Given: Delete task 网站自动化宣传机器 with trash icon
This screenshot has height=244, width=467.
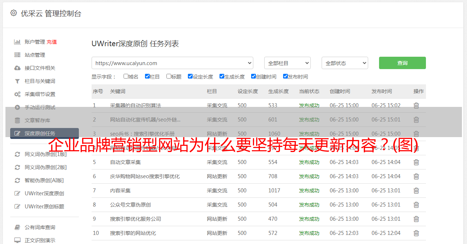Looking at the screenshot, I should [x=416, y=120].
